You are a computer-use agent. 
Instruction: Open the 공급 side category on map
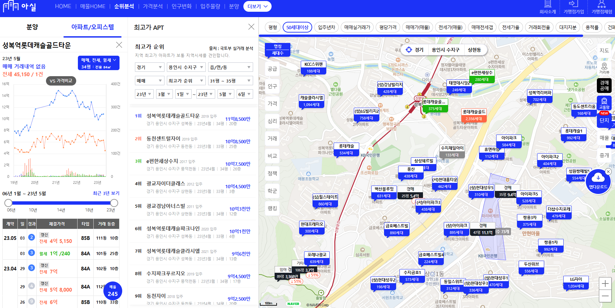272,68
